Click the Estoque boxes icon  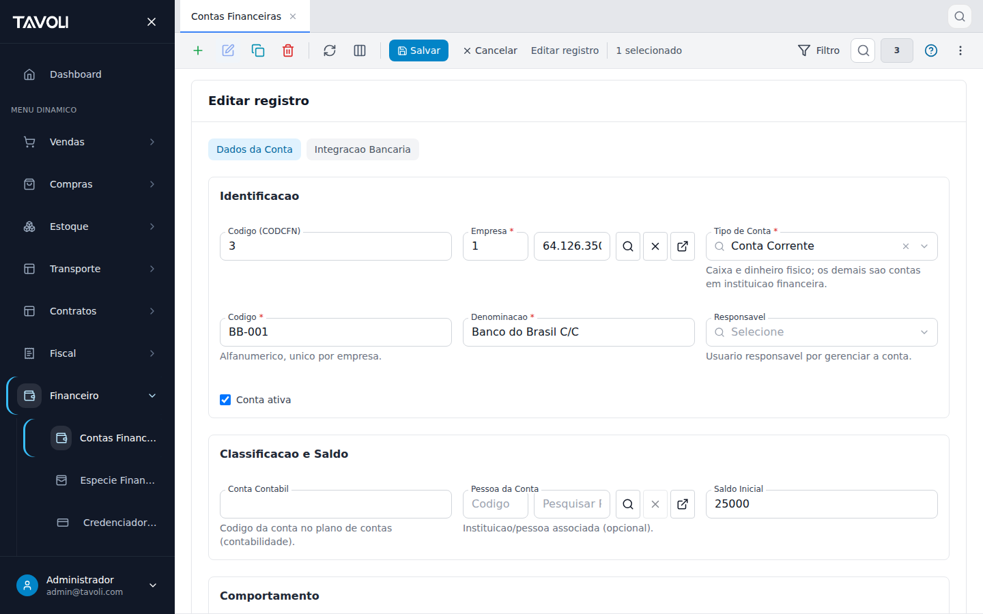29,226
